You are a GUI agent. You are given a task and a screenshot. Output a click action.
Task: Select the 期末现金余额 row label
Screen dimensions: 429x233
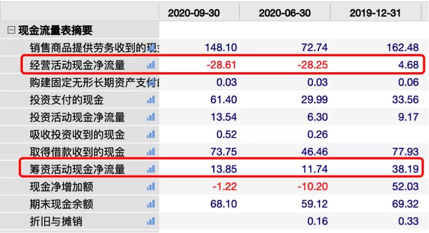pos(61,204)
